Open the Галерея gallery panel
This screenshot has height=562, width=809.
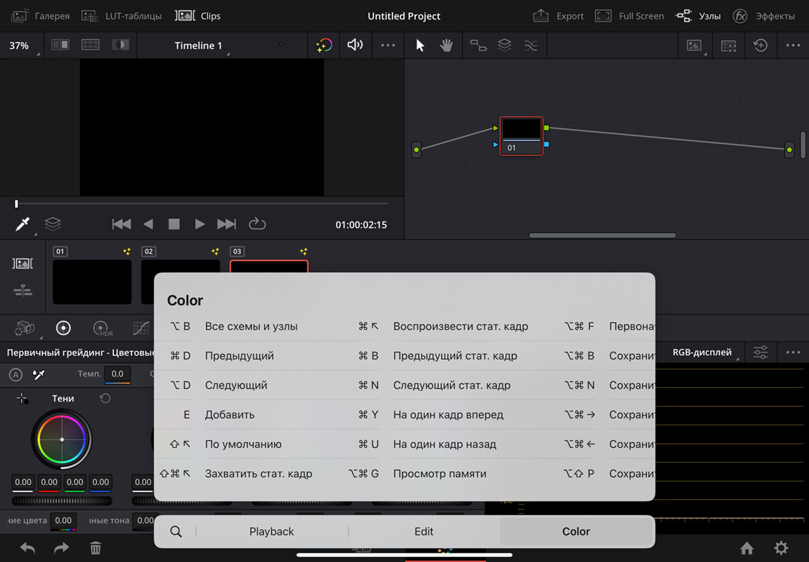(40, 15)
